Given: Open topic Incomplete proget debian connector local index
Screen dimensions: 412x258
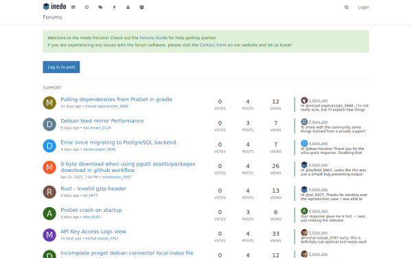Looking at the screenshot, I should click(127, 253).
